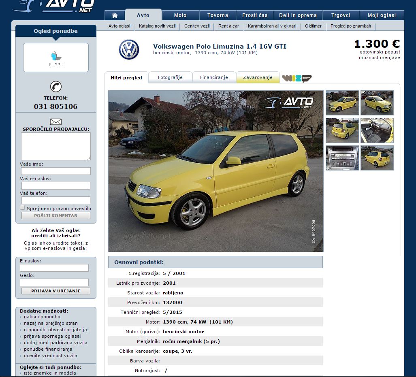
Task: Click the možnost menjave text
Action: pos(380,58)
